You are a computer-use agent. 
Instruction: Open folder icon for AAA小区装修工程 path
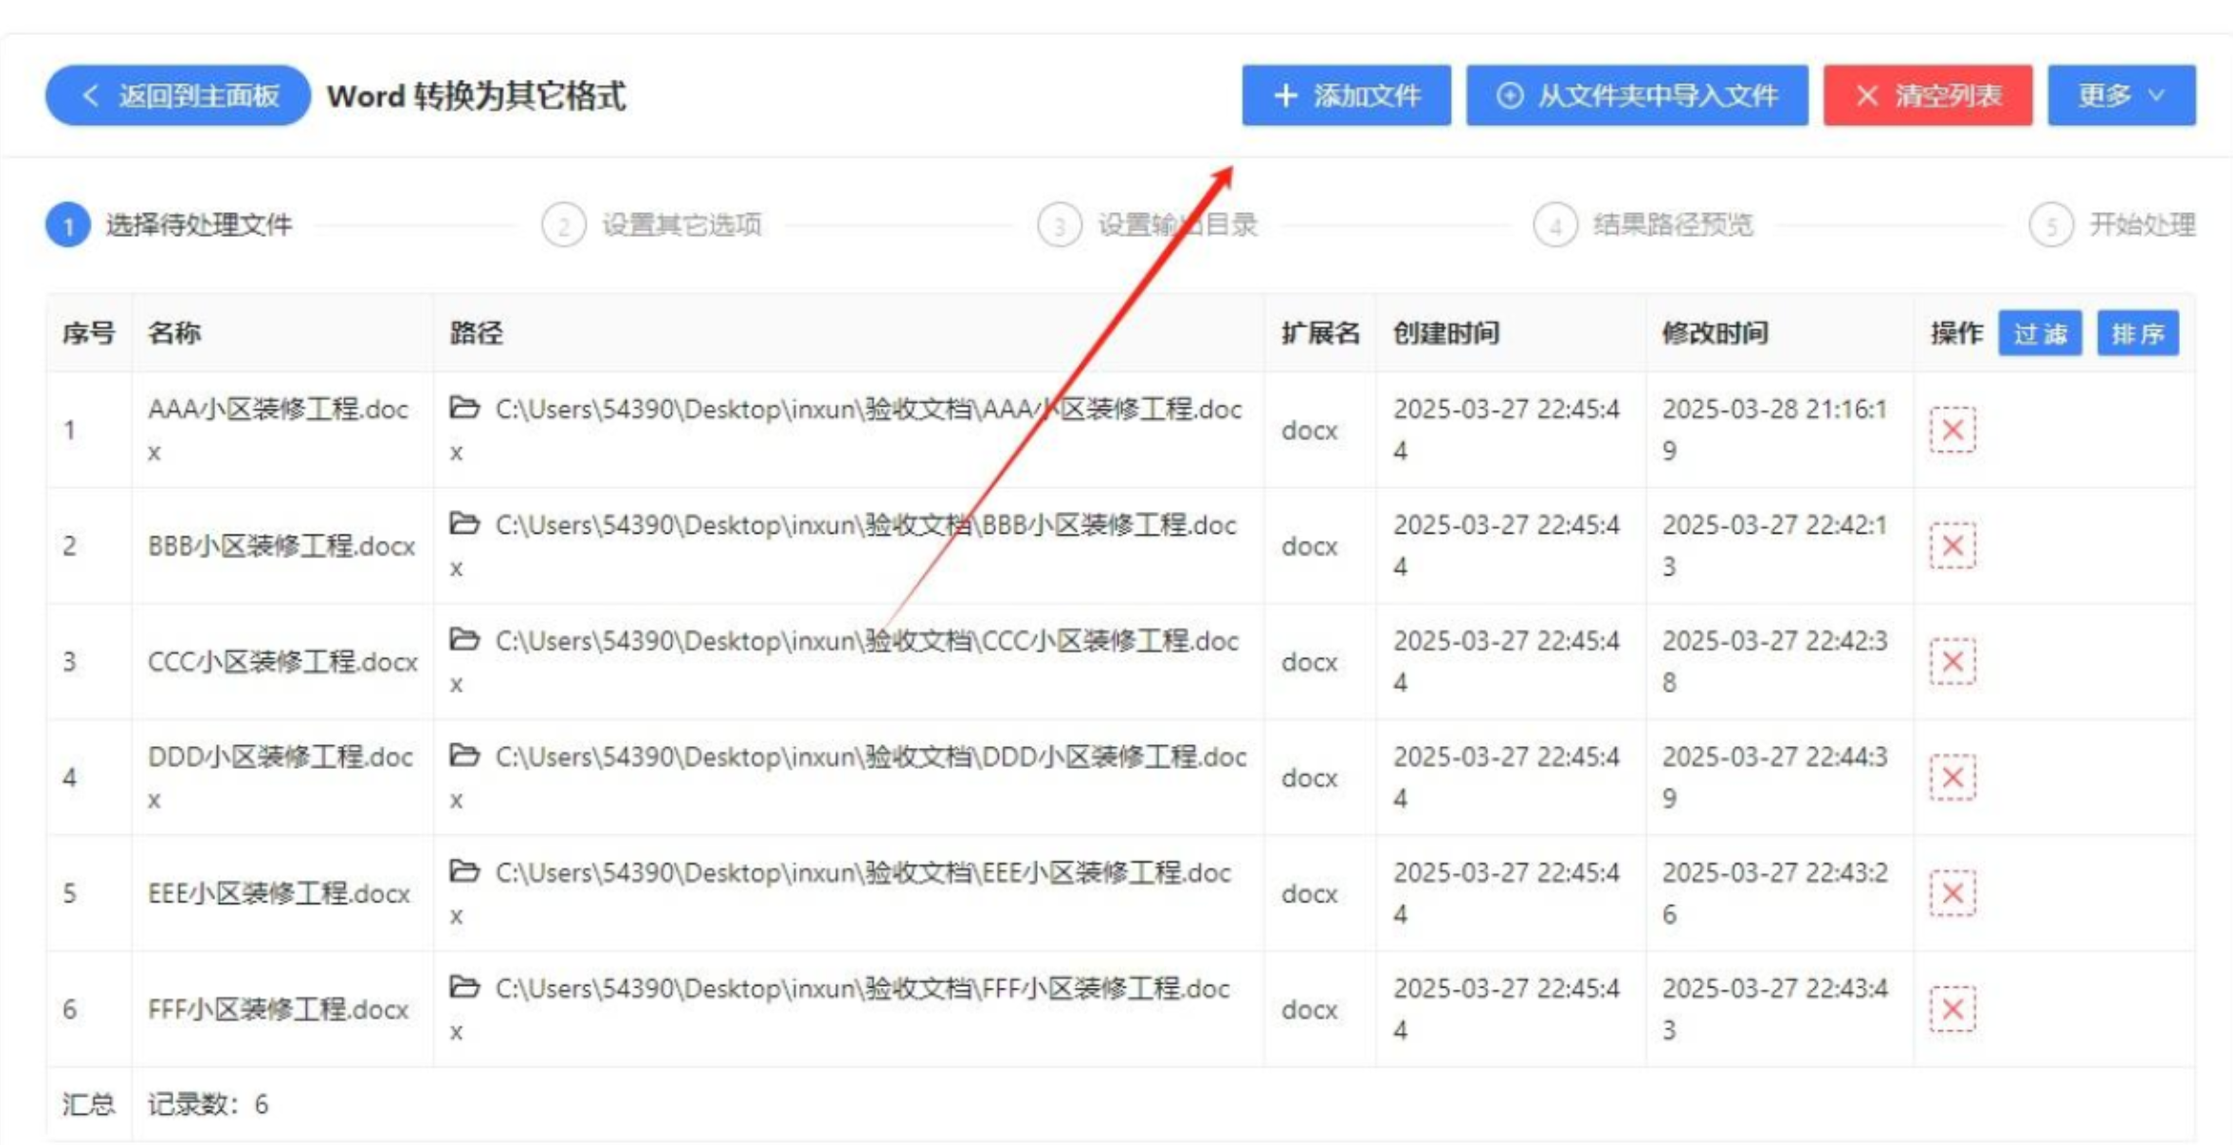pyautogui.click(x=463, y=409)
